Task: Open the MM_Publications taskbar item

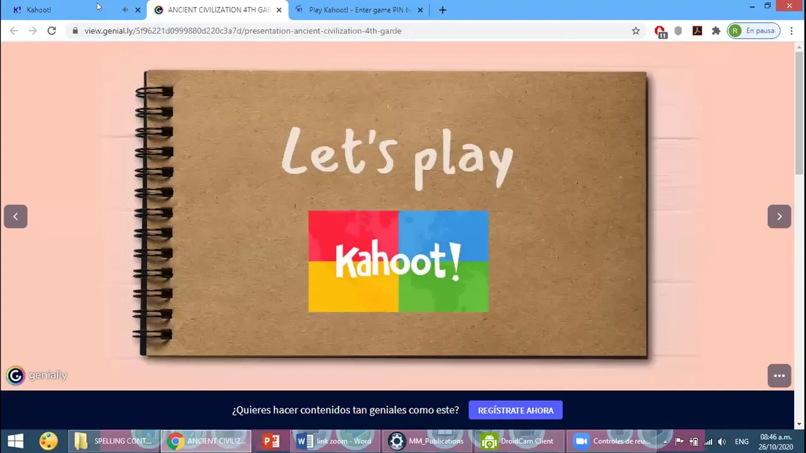Action: [x=427, y=441]
